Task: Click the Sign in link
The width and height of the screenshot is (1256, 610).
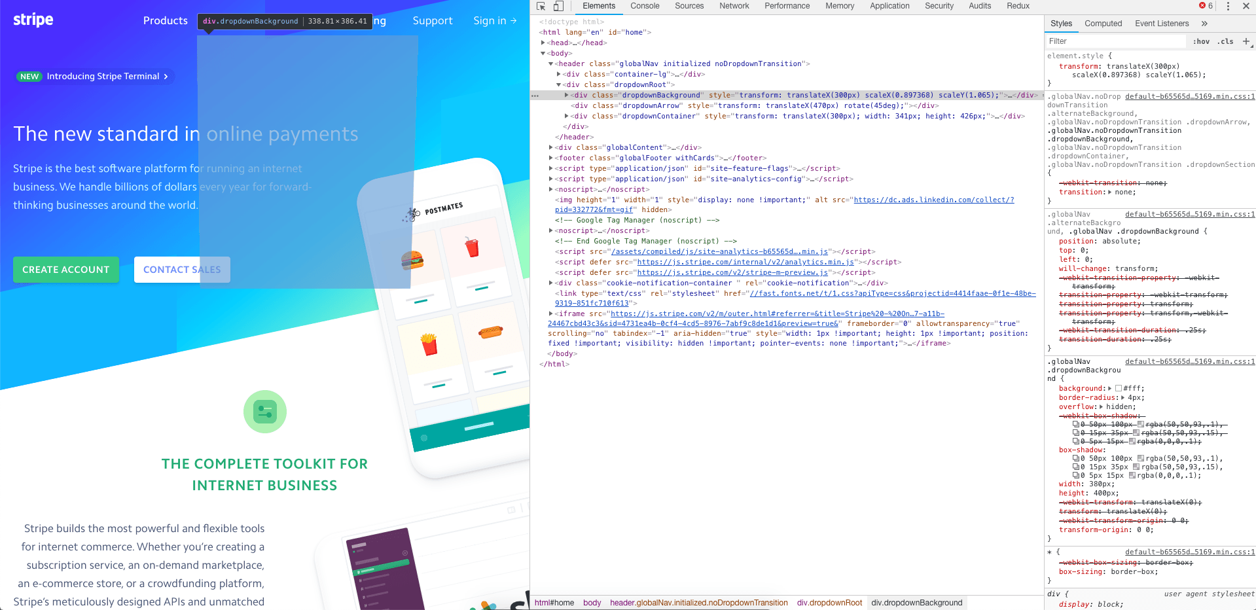Action: [x=495, y=21]
